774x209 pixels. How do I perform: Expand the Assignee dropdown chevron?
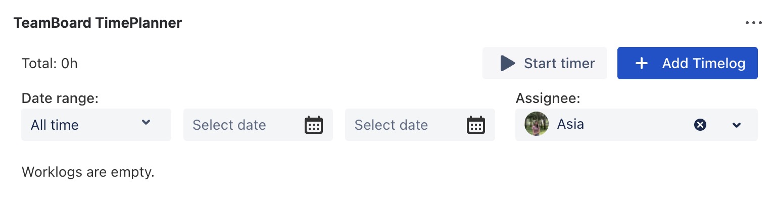(737, 125)
